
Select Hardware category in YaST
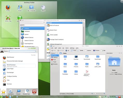pyautogui.click(x=33, y=31)
